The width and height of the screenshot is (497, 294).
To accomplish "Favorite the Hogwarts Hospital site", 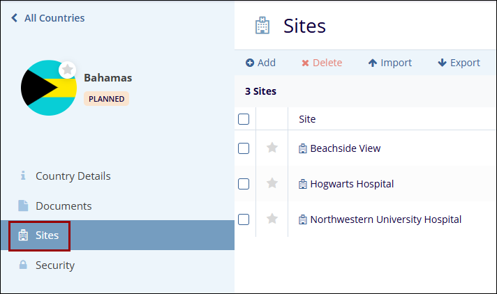I will [272, 183].
